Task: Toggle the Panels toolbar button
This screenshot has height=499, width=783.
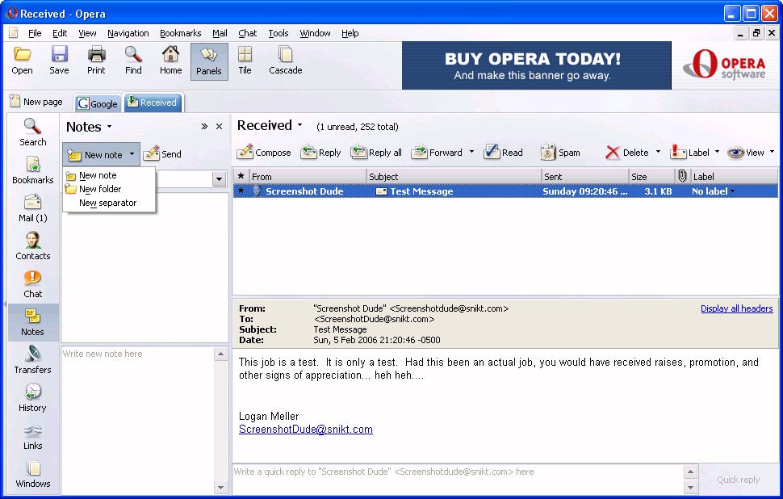Action: tap(208, 61)
